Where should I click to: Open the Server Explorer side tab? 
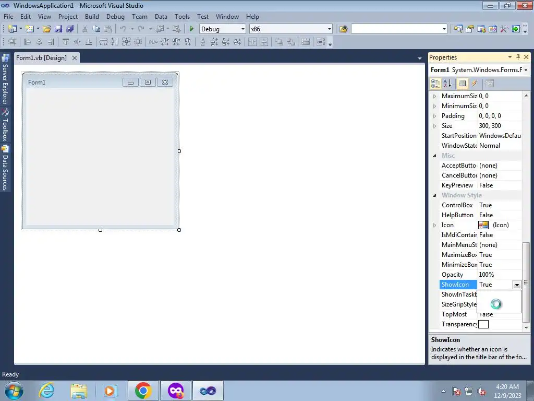click(x=5, y=80)
